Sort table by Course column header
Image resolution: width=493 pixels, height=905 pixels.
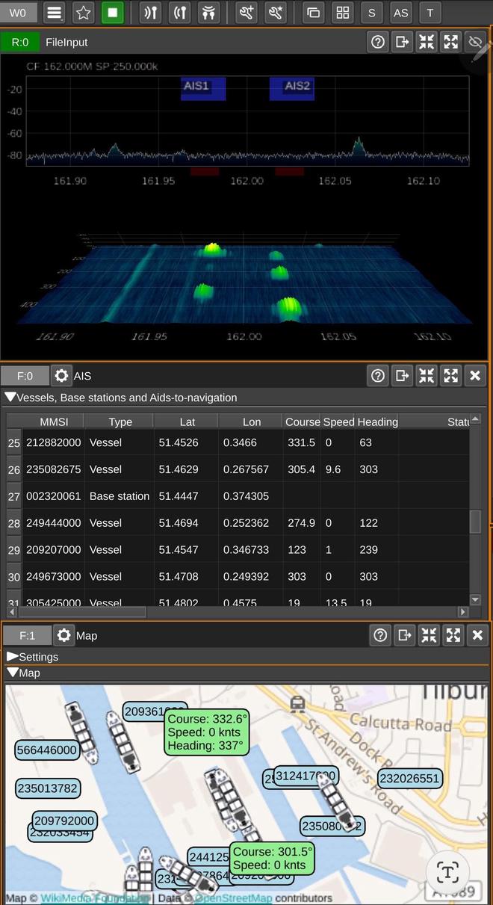tap(303, 421)
